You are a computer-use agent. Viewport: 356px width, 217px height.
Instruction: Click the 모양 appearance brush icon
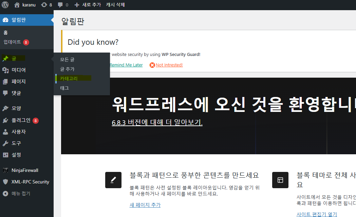[x=5, y=108]
